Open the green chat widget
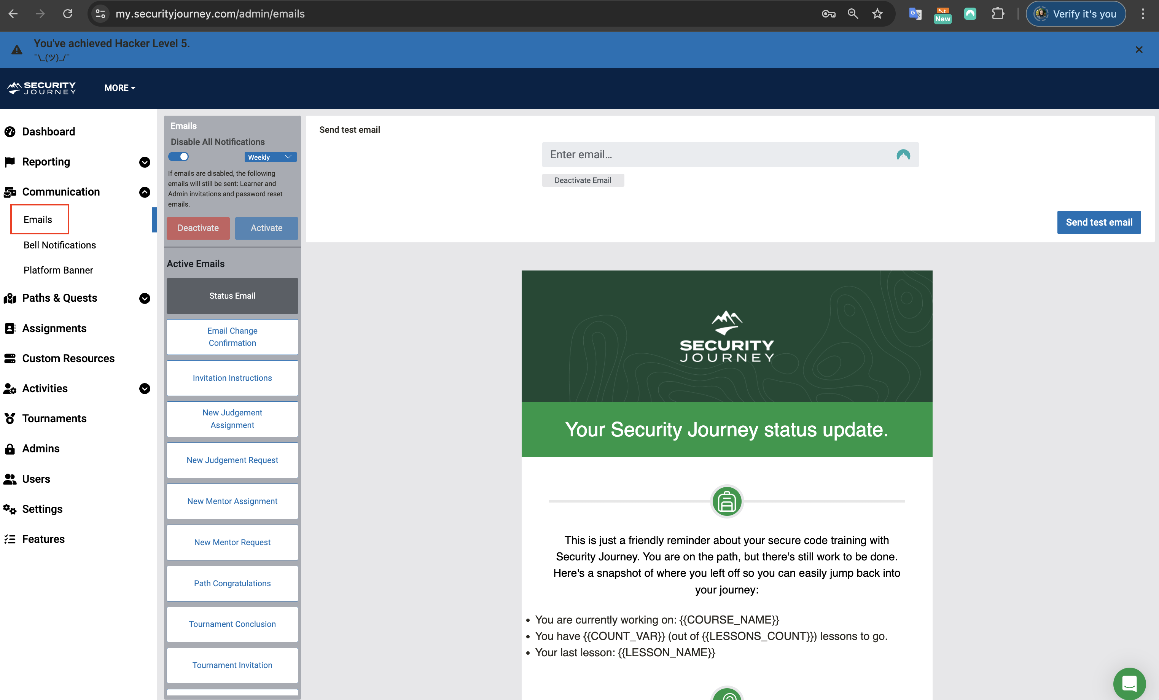 click(1129, 684)
